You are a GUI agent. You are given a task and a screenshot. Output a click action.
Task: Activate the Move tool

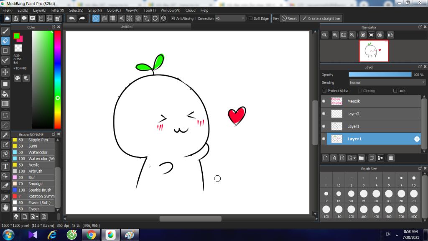click(x=5, y=72)
